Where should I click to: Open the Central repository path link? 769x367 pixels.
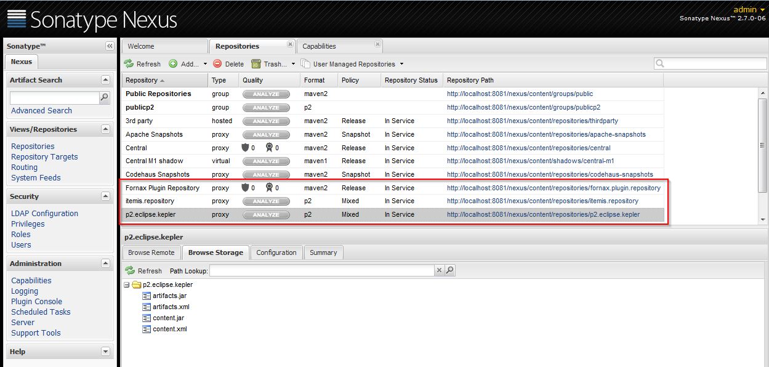(x=529, y=148)
